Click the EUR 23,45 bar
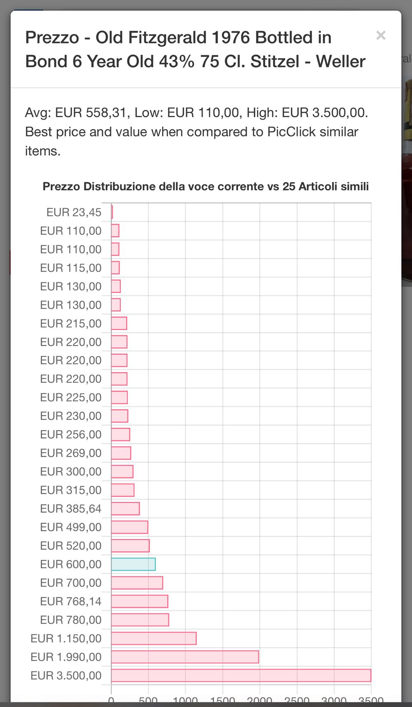This screenshot has height=707, width=412. pyautogui.click(x=112, y=212)
